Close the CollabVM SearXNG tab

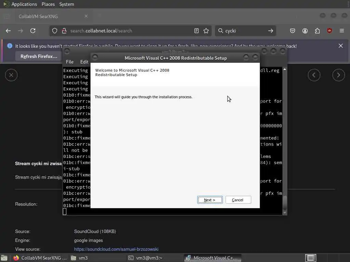click(x=86, y=16)
